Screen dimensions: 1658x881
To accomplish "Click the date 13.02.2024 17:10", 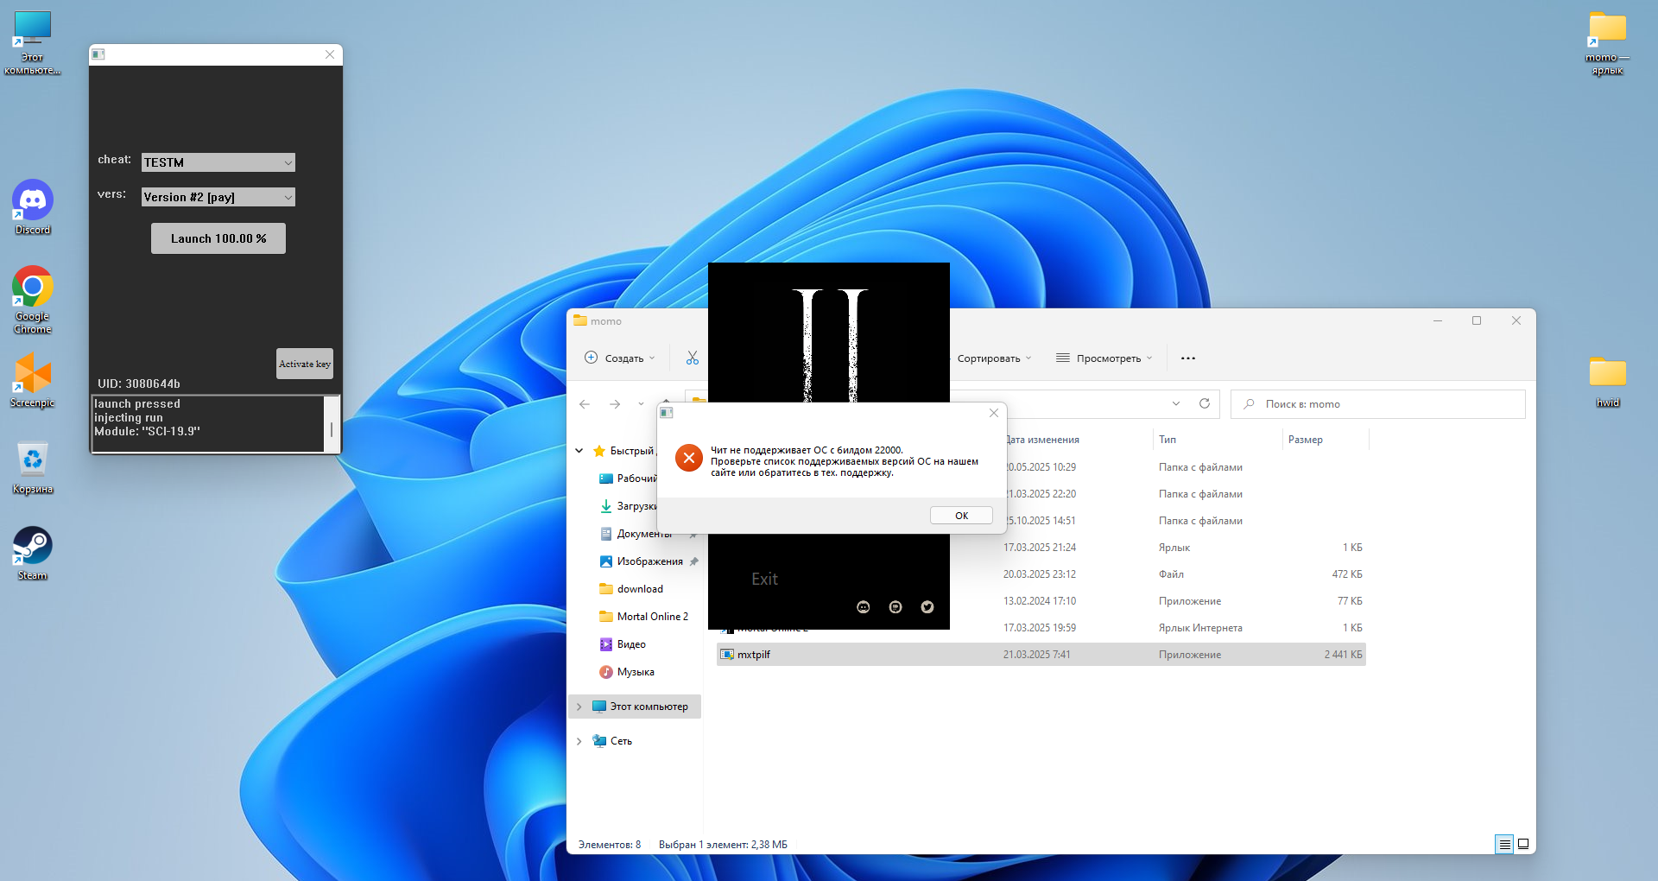I will point(1040,601).
